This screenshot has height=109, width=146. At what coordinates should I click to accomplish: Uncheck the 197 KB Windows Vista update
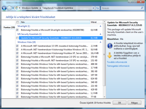[17, 75]
